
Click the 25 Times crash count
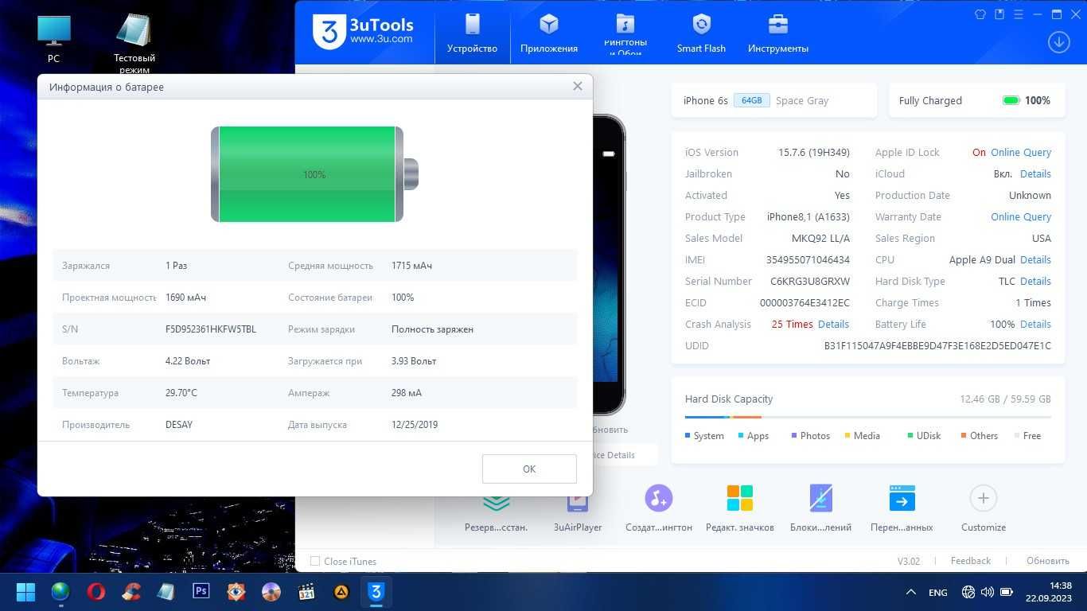pyautogui.click(x=793, y=324)
